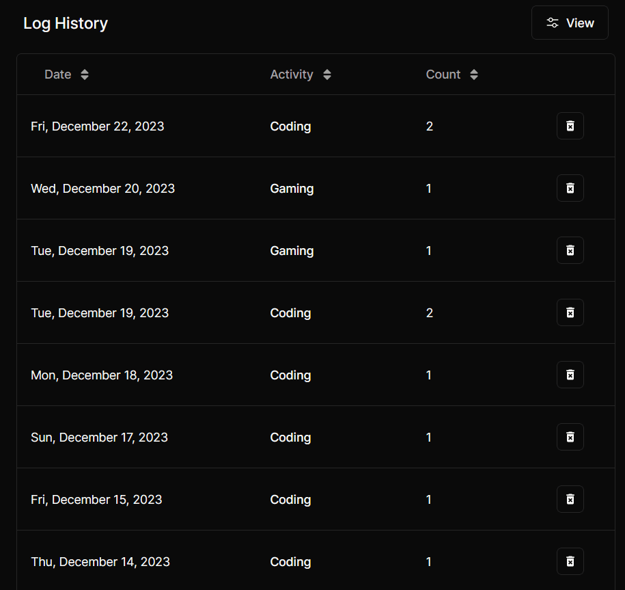Click the Count sort arrows icon
This screenshot has width=625, height=590.
473,75
